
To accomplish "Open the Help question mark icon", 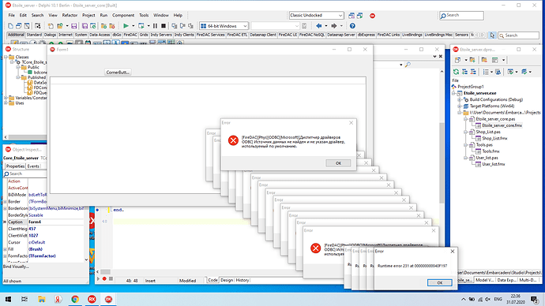I will (x=352, y=26).
